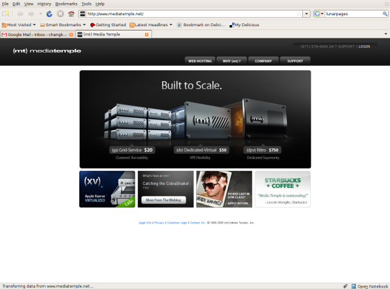Expand the Latest Headlines feed
This screenshot has height=290, width=390.
tap(151, 24)
